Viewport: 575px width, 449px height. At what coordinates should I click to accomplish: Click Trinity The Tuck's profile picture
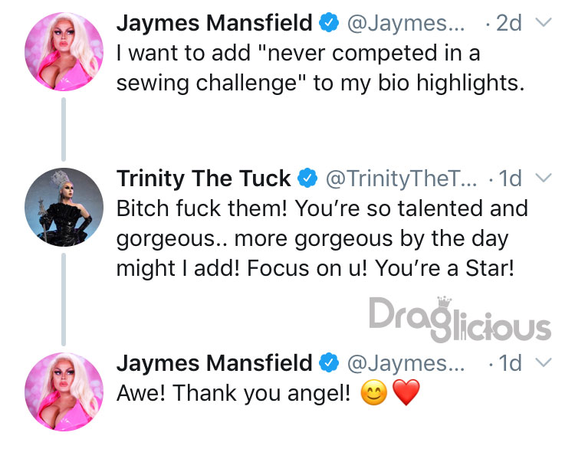coord(64,207)
